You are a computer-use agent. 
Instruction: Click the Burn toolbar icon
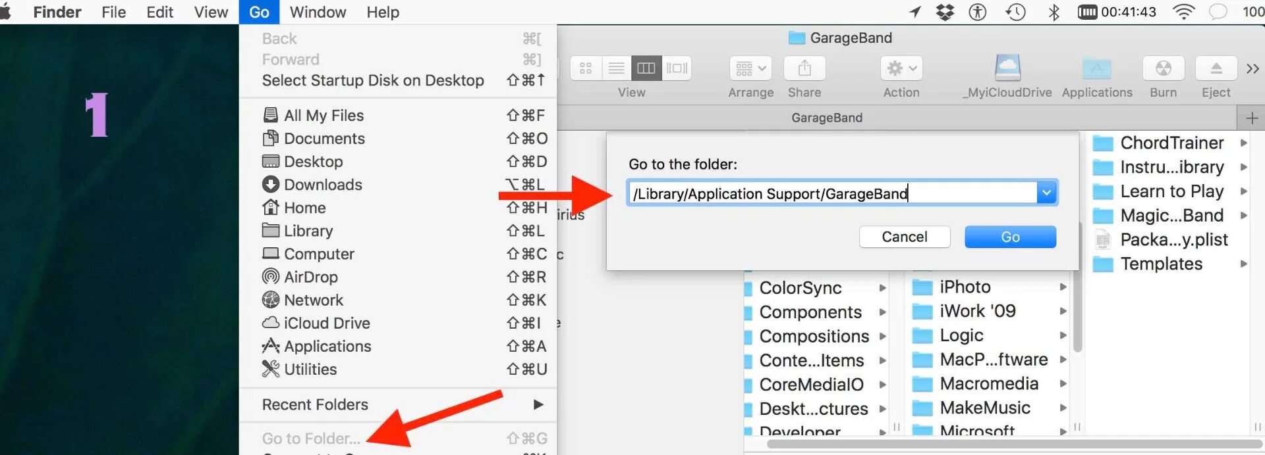[1163, 68]
